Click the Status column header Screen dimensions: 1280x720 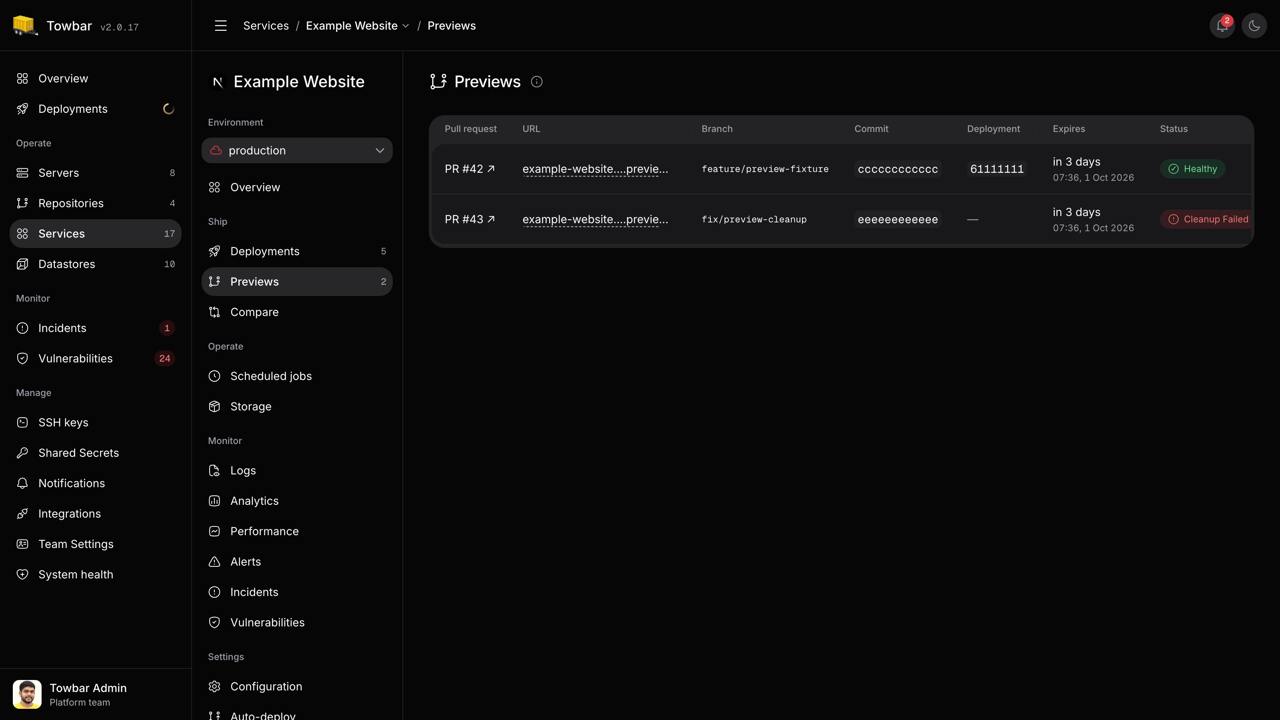tap(1174, 129)
